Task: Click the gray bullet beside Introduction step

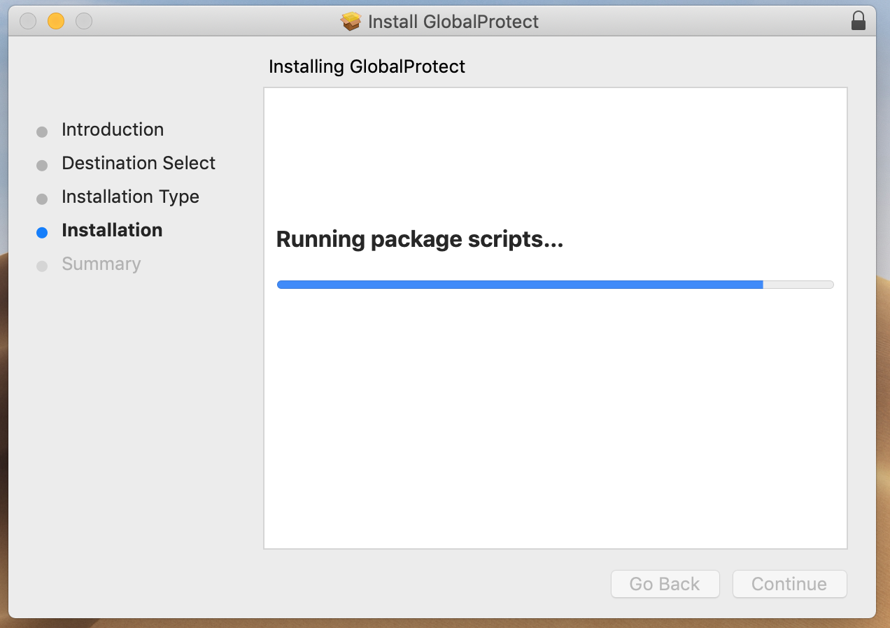Action: (x=42, y=131)
